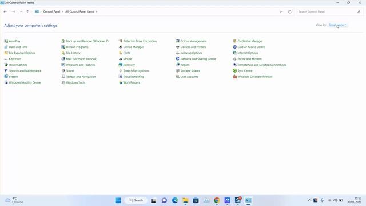The width and height of the screenshot is (366, 206).
Task: Open taskbar clock and date
Action: [x=355, y=200]
